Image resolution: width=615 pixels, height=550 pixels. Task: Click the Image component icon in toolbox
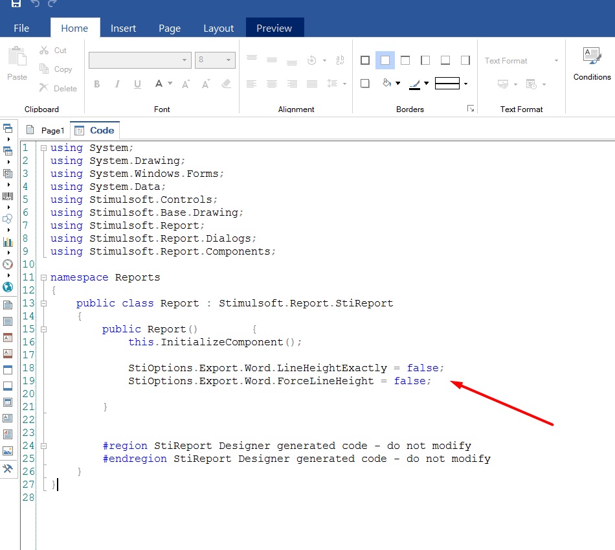[x=8, y=451]
